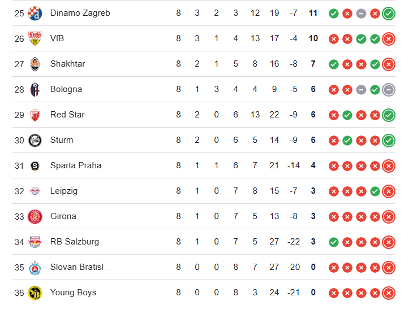Open the Leipzig team name link

[64, 191]
